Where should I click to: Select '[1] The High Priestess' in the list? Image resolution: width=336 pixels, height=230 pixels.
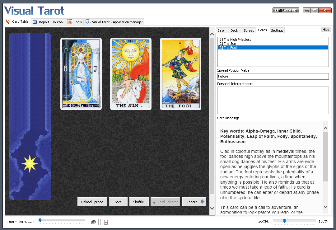click(x=273, y=40)
